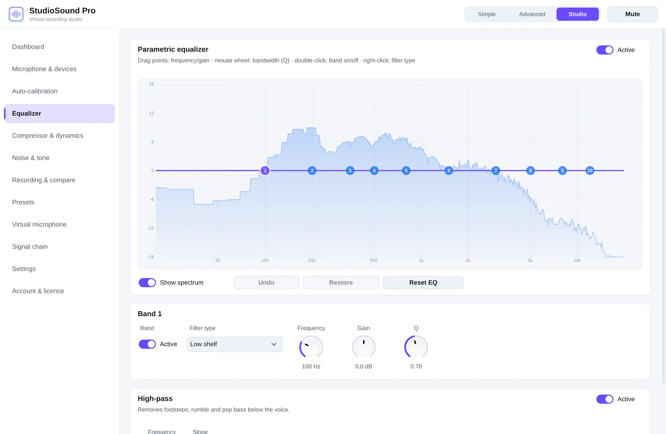666x434 pixels.
Task: Click the 100 Hz frequency value
Action: (311, 367)
